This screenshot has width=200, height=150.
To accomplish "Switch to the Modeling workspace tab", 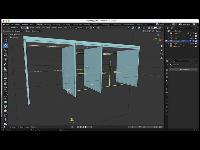I will click(47, 25).
